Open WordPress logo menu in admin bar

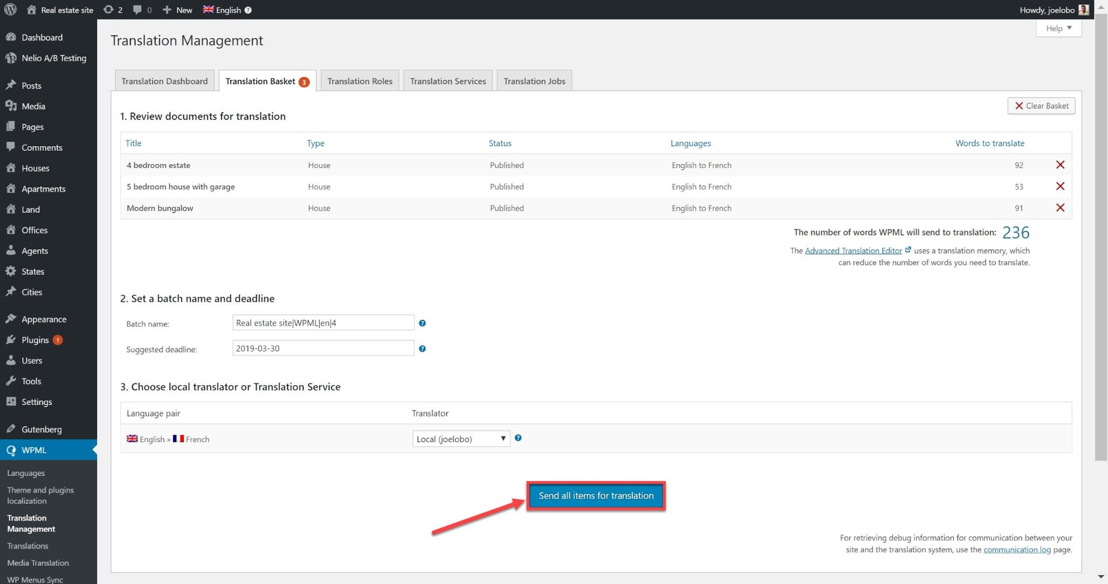coord(10,9)
